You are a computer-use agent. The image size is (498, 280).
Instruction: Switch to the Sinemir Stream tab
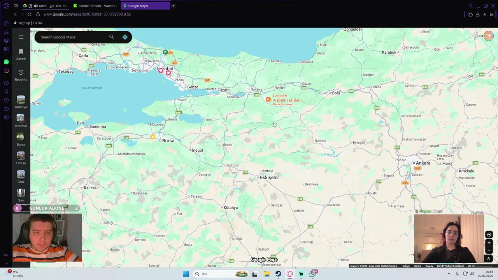tap(95, 6)
